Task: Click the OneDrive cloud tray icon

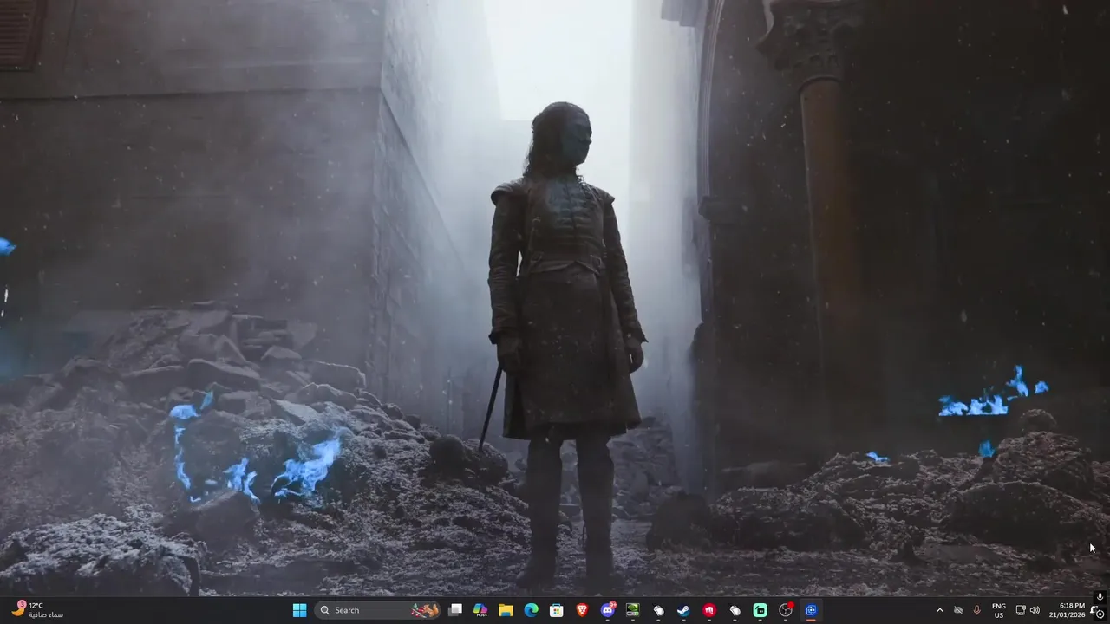Action: 958,610
